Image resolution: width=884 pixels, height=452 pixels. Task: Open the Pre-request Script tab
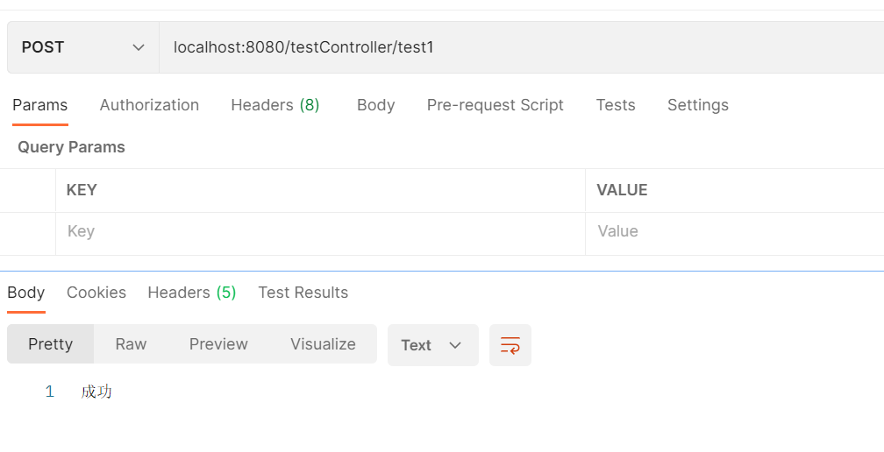[495, 105]
